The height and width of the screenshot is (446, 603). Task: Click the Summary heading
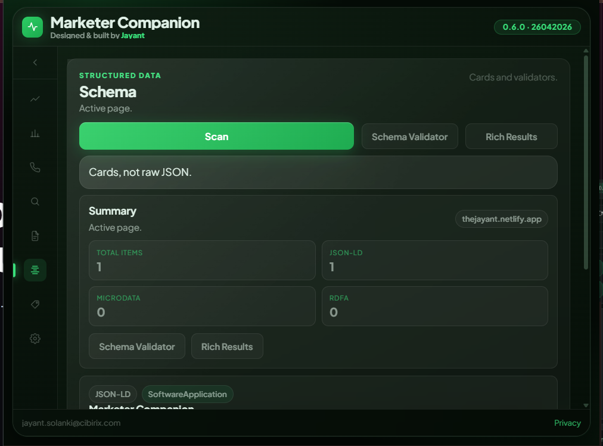click(x=112, y=211)
